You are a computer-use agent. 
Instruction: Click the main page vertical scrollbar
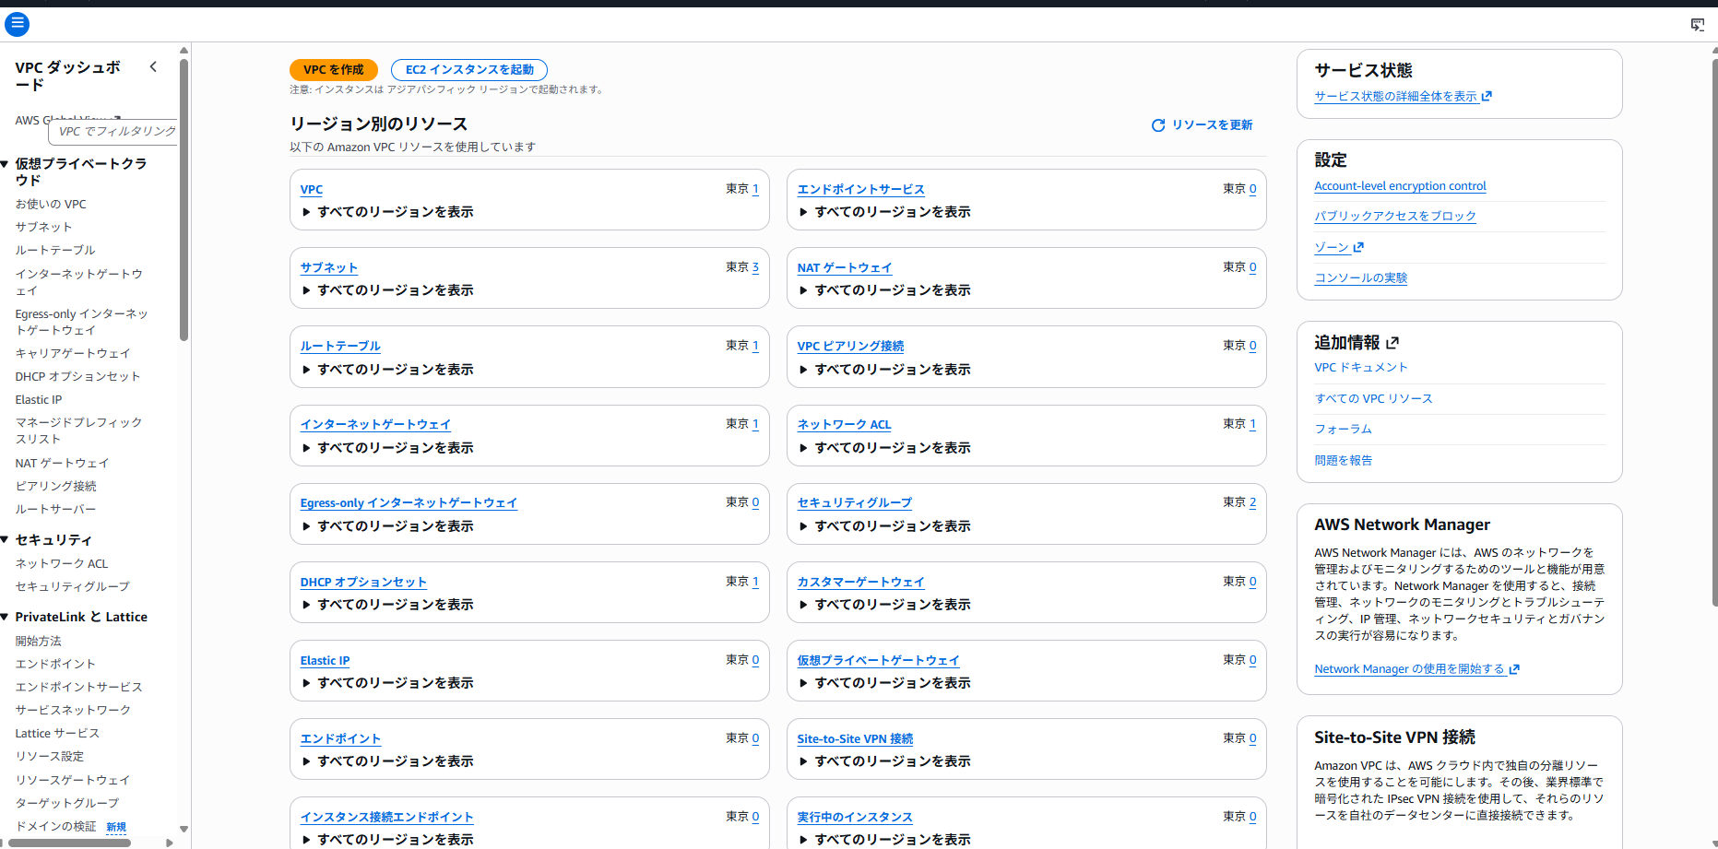click(1714, 333)
